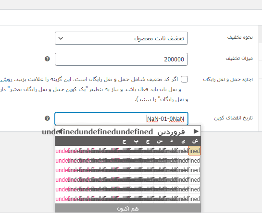Select the last-row day cell under the ش column

(x=194, y=199)
